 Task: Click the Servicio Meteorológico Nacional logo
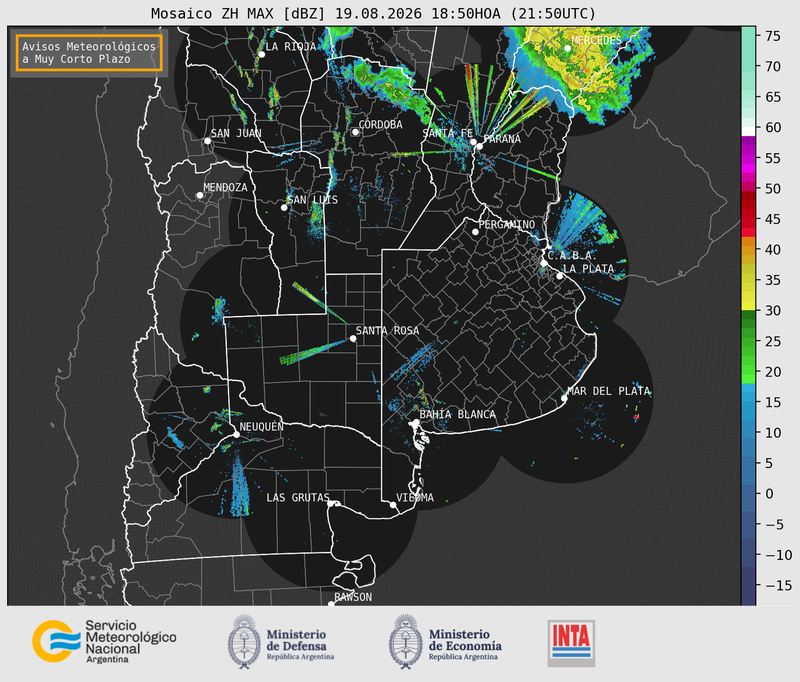[104, 641]
